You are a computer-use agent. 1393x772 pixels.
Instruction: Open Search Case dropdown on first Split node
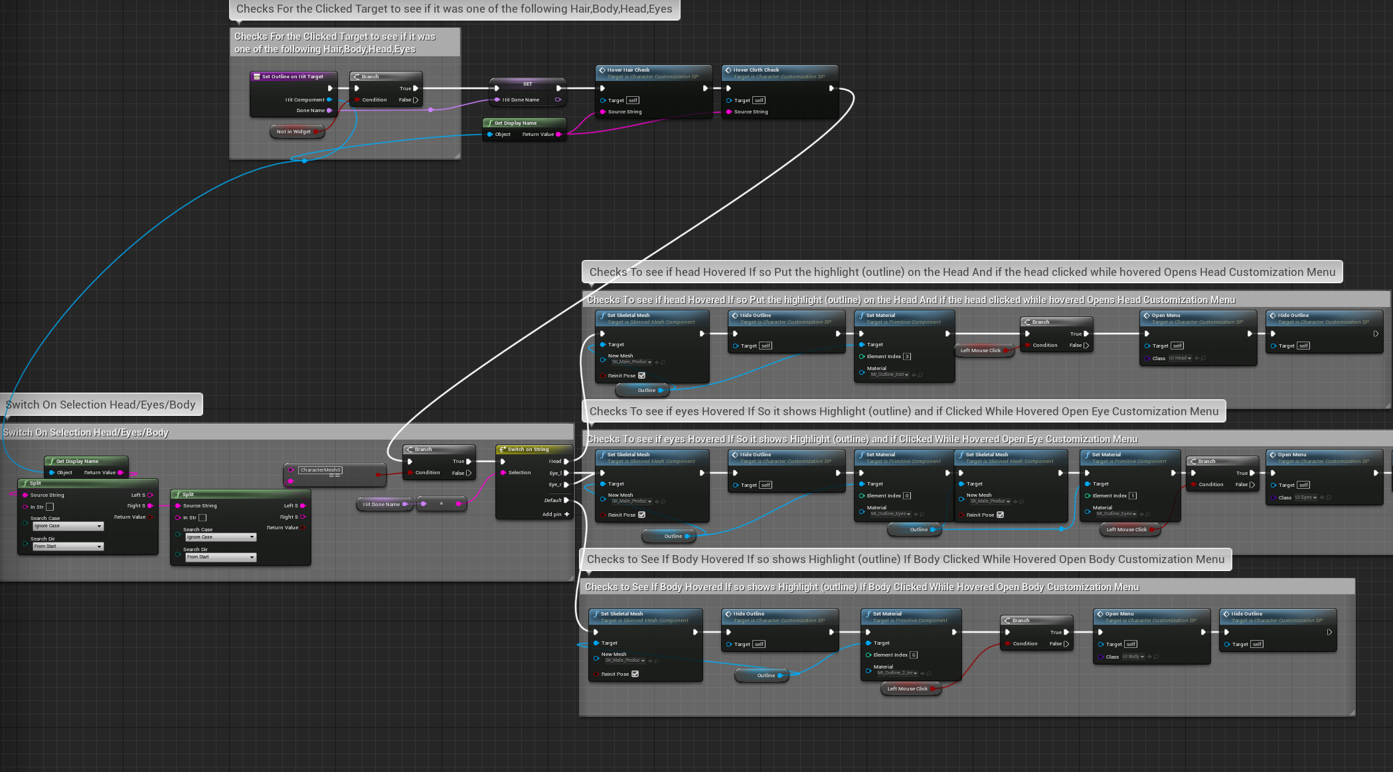click(68, 526)
